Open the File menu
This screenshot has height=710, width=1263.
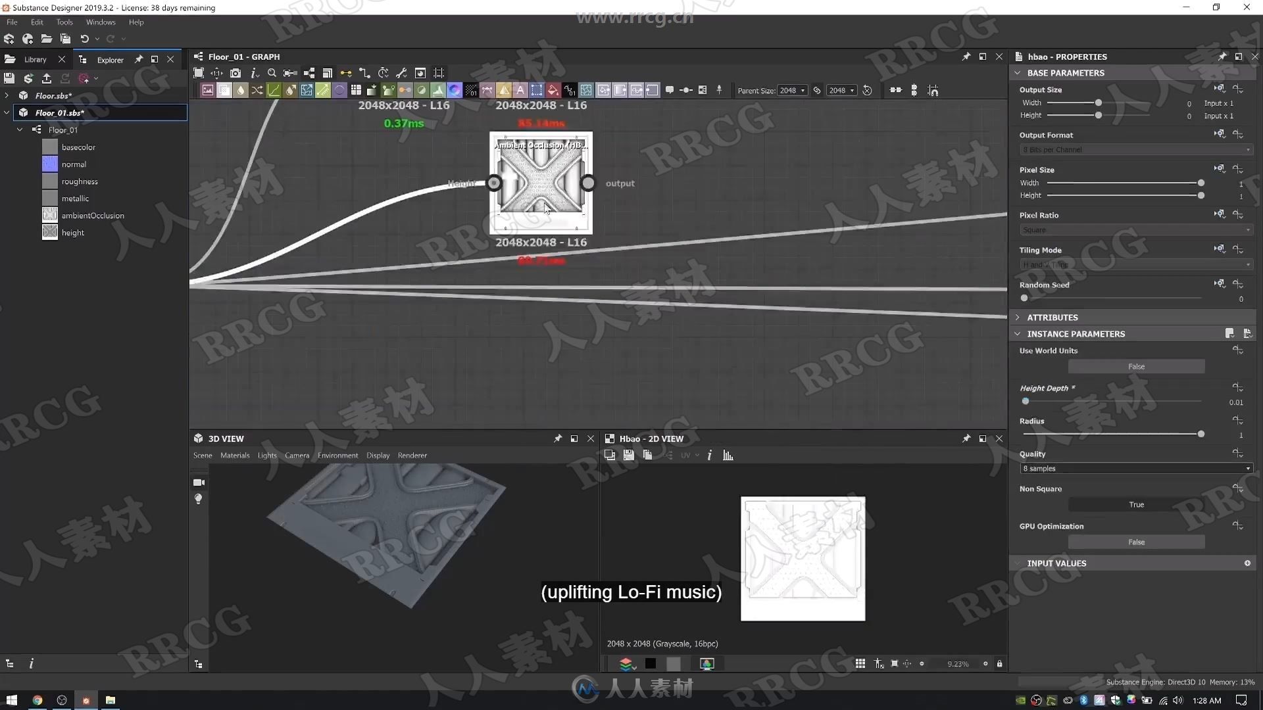12,22
